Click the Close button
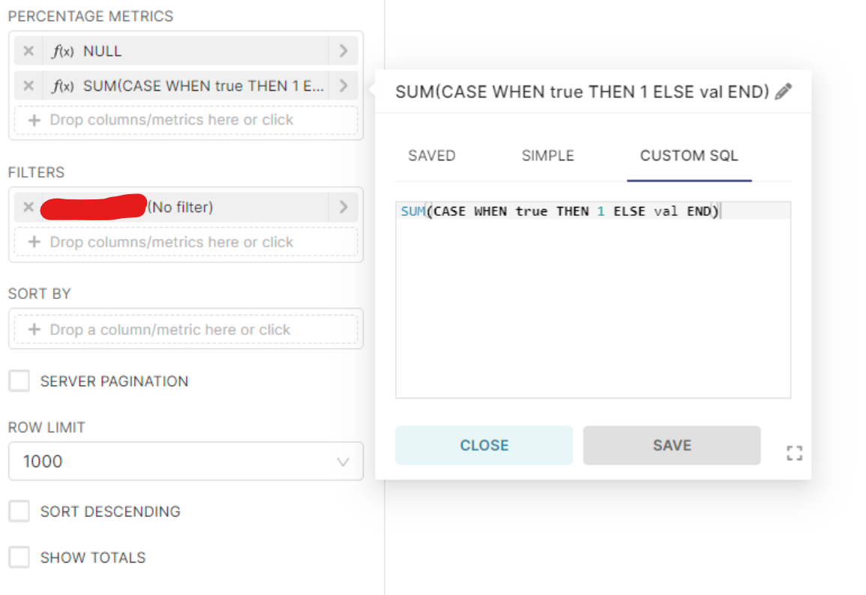 click(484, 445)
